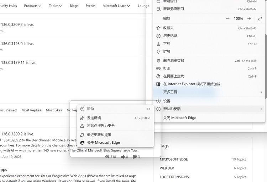The width and height of the screenshot is (267, 182).
Task: Click the 在页面上查找 search page icon
Action: (x=158, y=76)
